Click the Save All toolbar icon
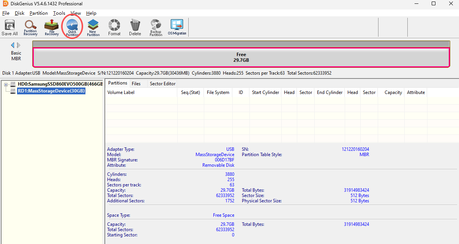Viewport: 459px width, 244px height. coord(9,27)
